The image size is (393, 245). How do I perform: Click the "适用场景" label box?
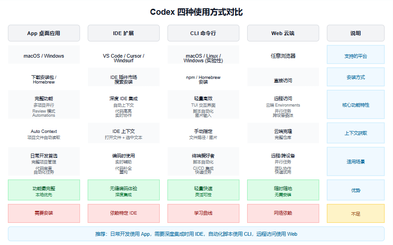coord(356,161)
